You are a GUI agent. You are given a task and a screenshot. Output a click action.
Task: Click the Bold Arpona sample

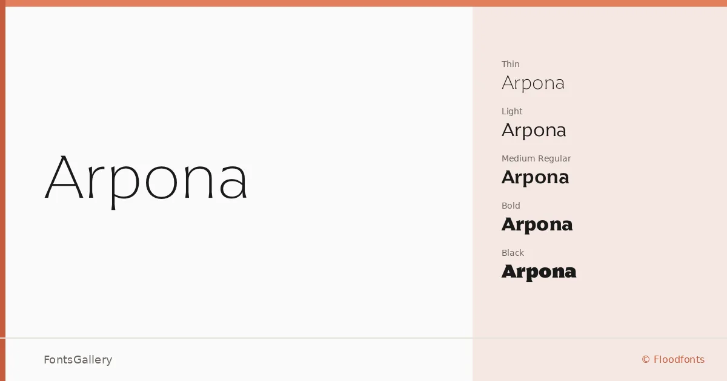coord(537,224)
